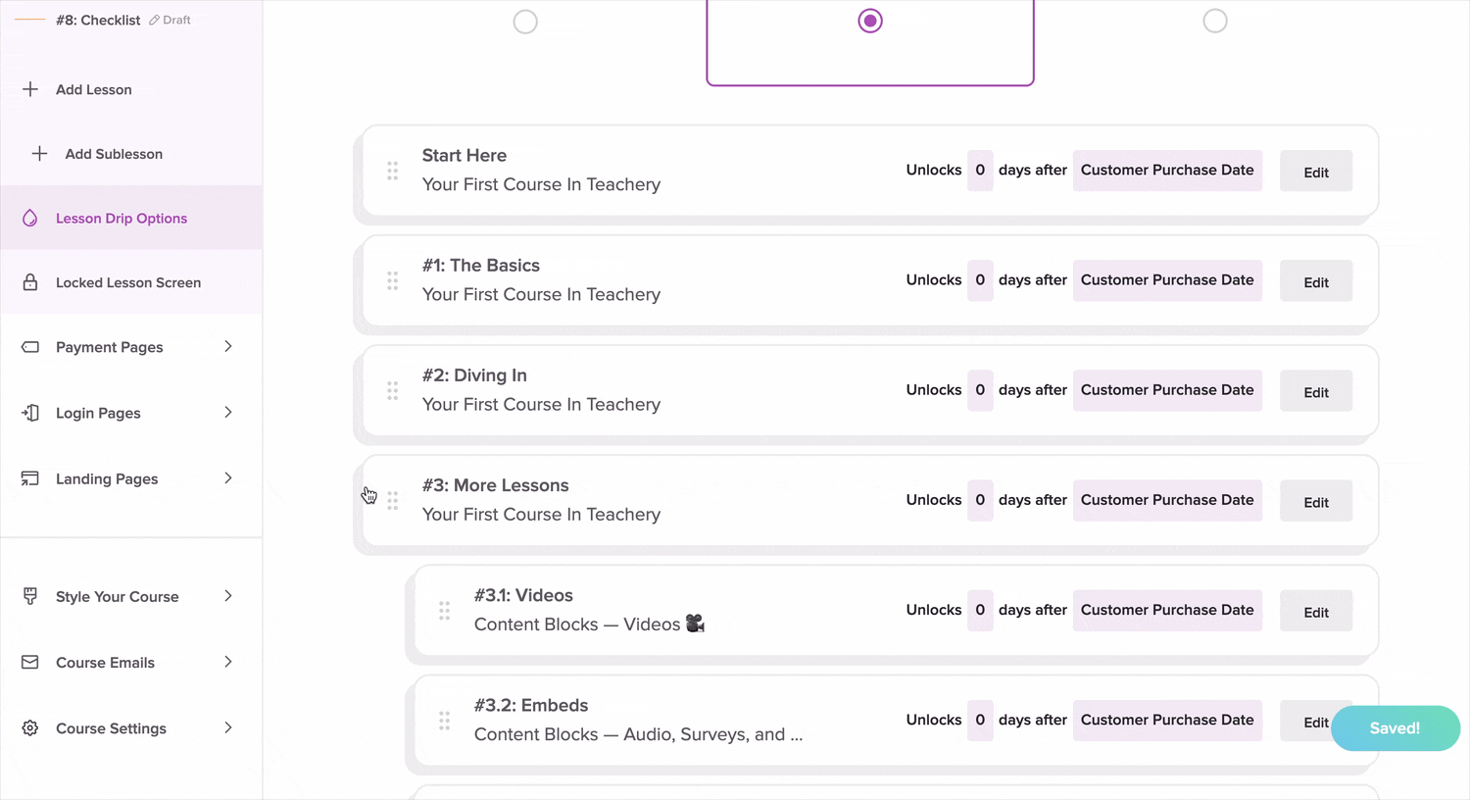
Task: Select the right unselected radio option
Action: [1215, 21]
